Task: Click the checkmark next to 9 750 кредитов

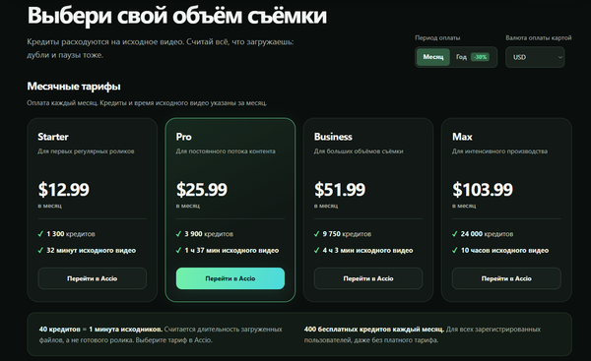Action: 316,234
